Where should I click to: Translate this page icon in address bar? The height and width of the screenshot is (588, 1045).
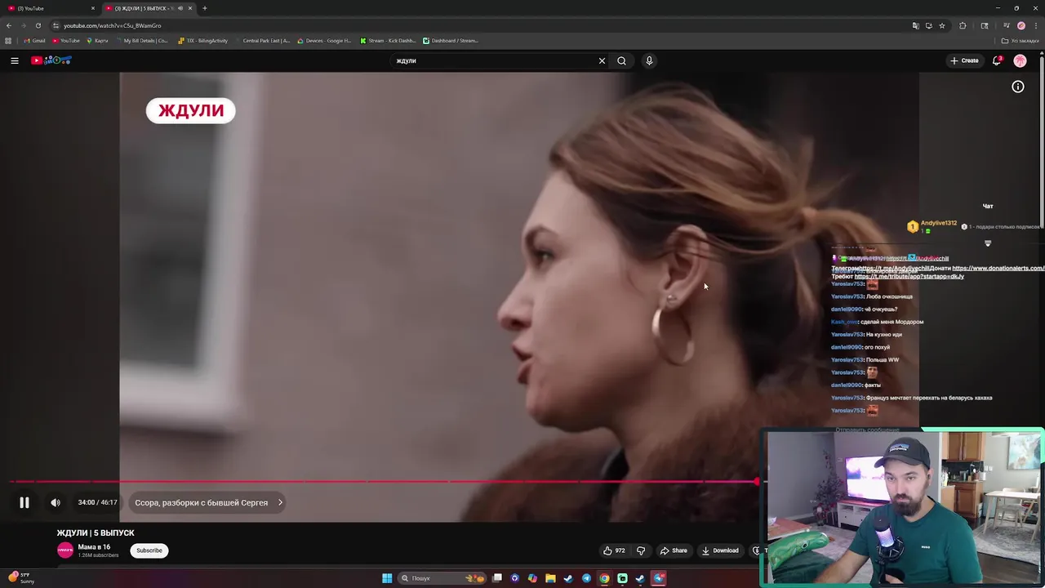tap(916, 25)
